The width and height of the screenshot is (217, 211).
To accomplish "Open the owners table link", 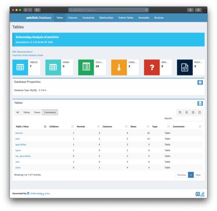I will (19, 133).
